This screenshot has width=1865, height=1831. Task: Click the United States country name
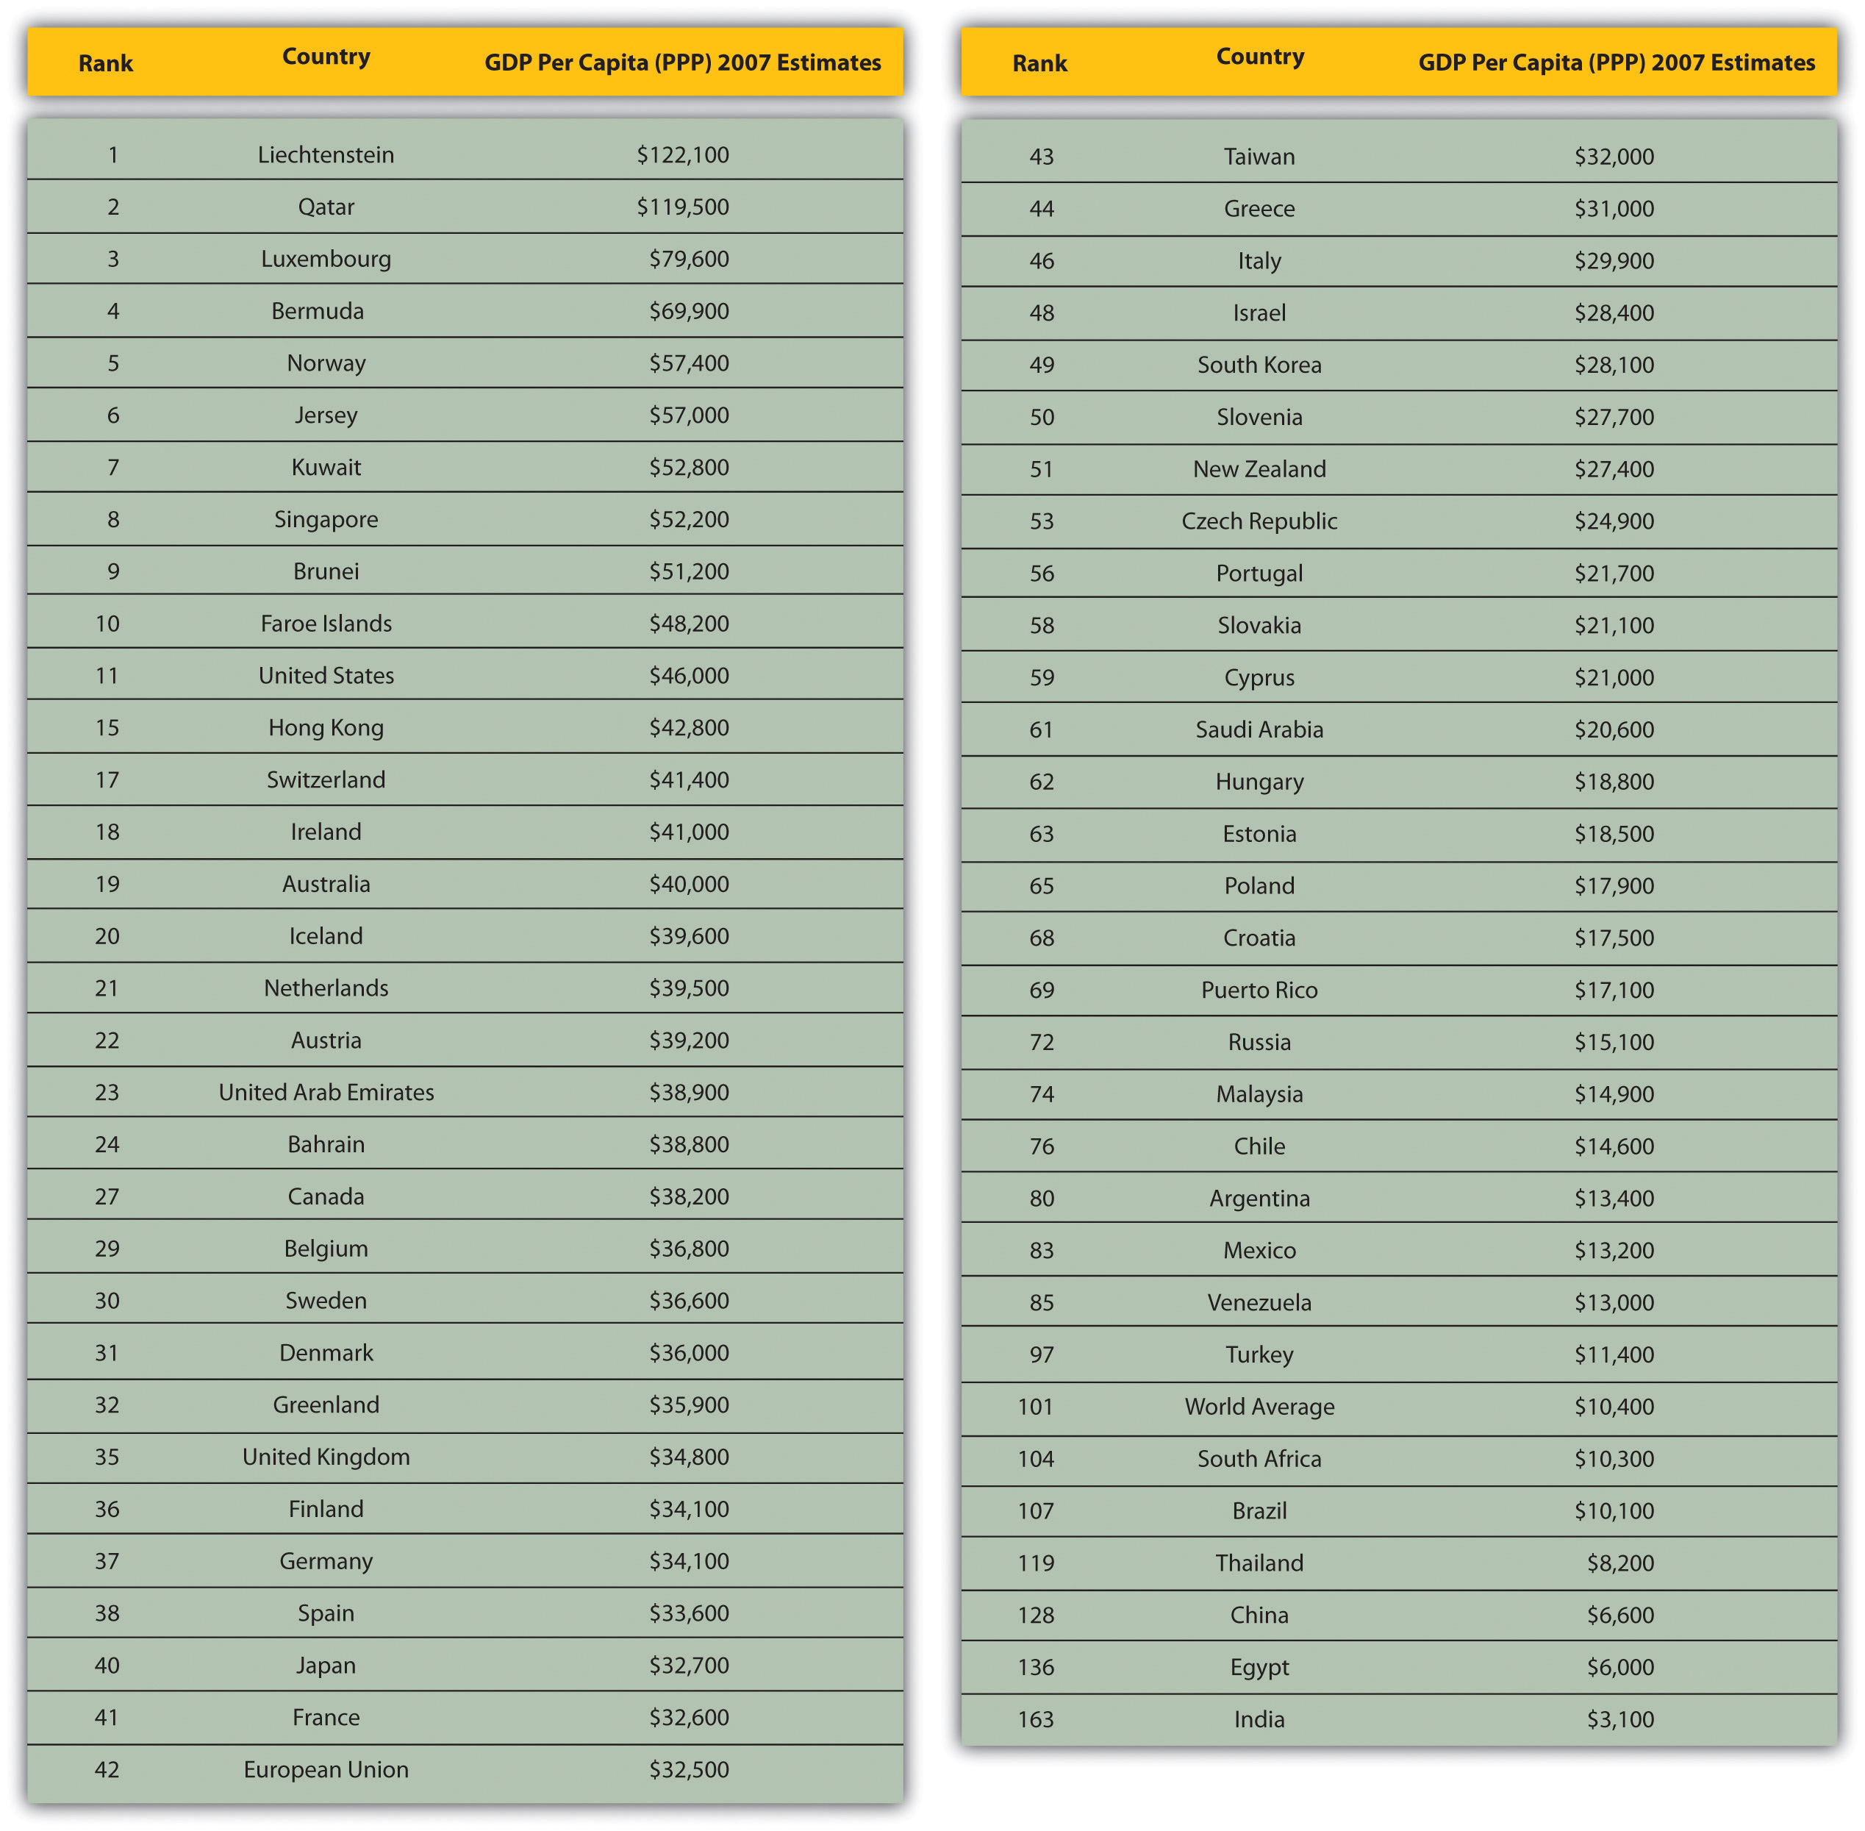click(x=326, y=676)
